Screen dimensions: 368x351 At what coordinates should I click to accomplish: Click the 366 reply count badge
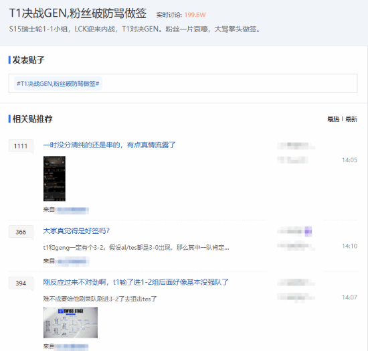click(x=21, y=232)
